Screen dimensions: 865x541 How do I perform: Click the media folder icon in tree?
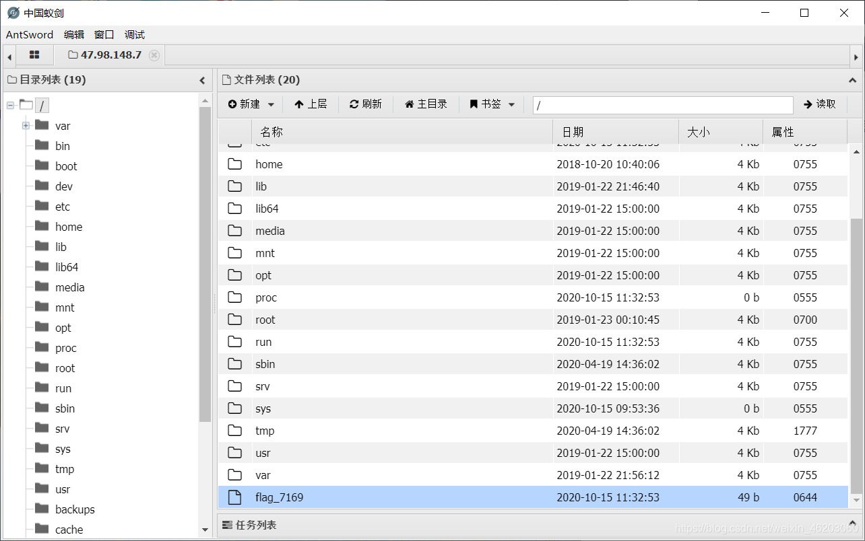[x=42, y=287]
